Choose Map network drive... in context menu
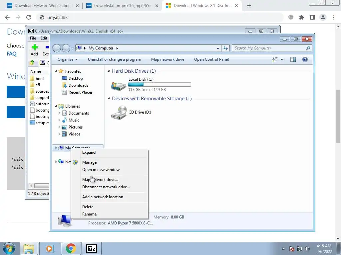The image size is (341, 255). click(110, 180)
